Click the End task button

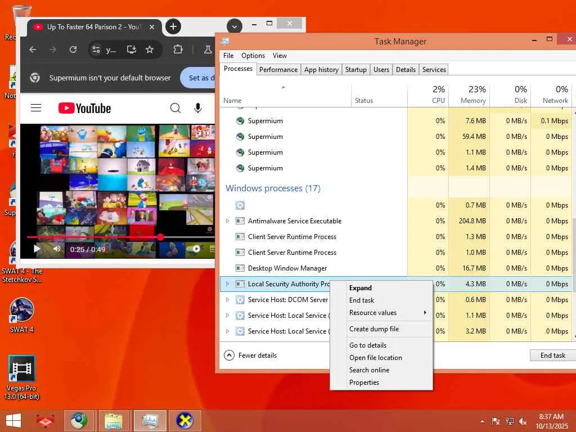(552, 355)
